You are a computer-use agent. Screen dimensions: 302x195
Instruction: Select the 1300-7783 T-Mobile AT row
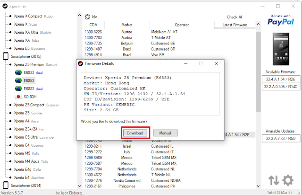pyautogui.click(x=169, y=37)
